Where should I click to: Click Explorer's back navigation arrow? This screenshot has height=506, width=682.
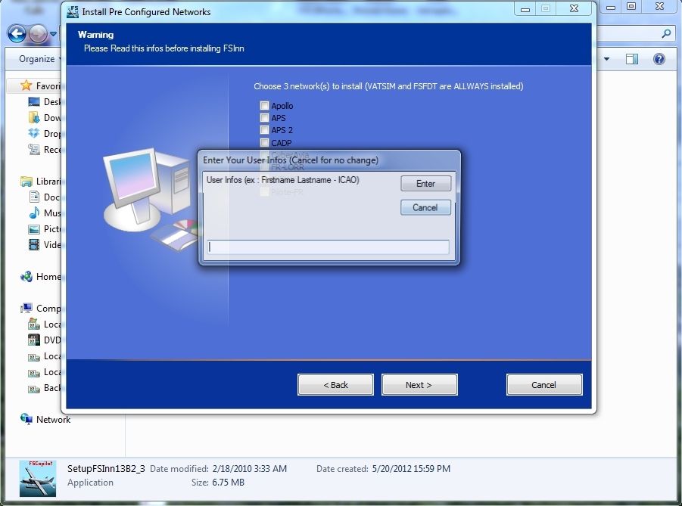pos(17,33)
